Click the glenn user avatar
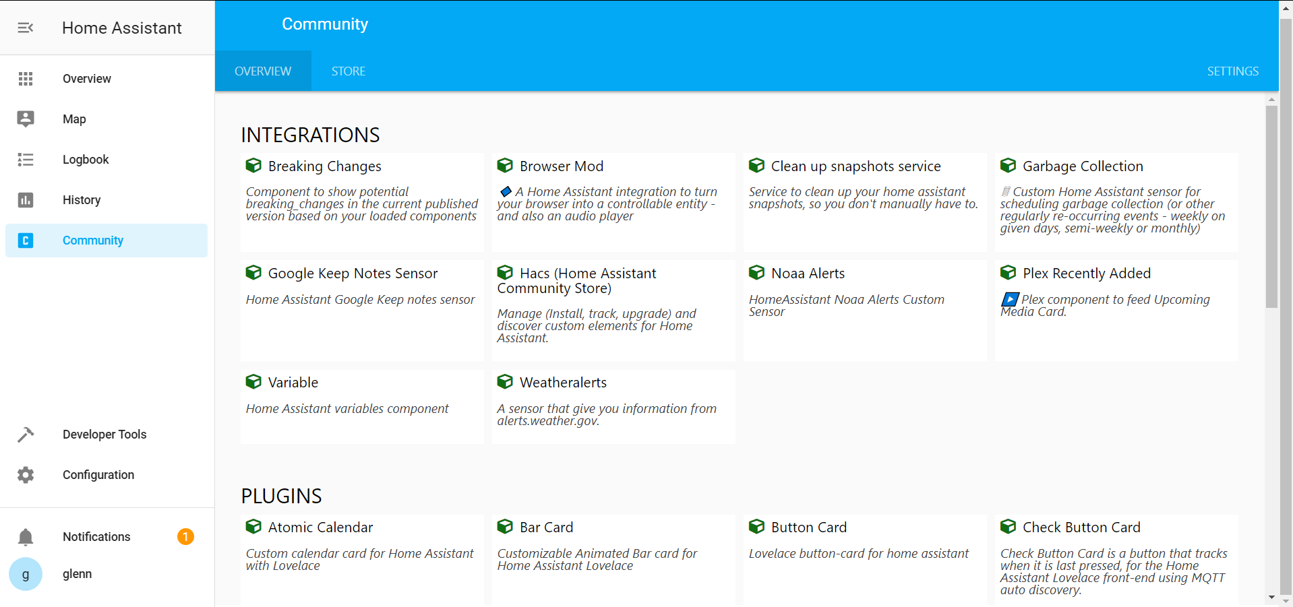Screen dimensions: 1293x607 (26, 575)
